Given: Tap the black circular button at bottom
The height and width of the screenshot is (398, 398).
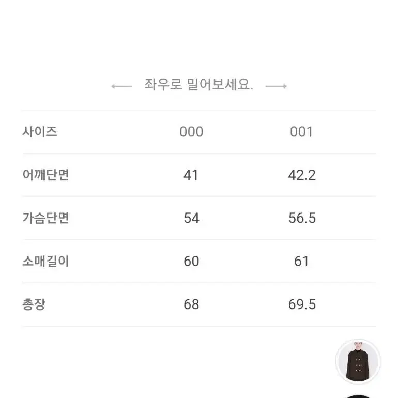Looking at the screenshot, I should click(358, 396).
